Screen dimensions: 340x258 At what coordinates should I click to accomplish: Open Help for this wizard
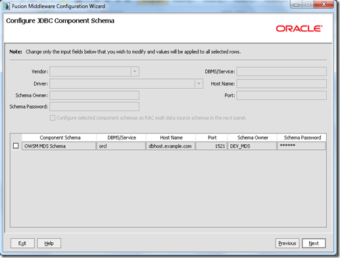pos(49,243)
